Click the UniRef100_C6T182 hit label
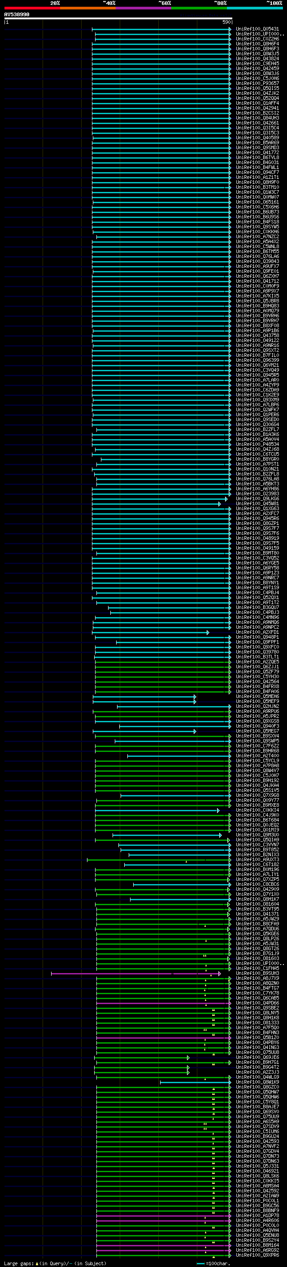 coord(257,864)
